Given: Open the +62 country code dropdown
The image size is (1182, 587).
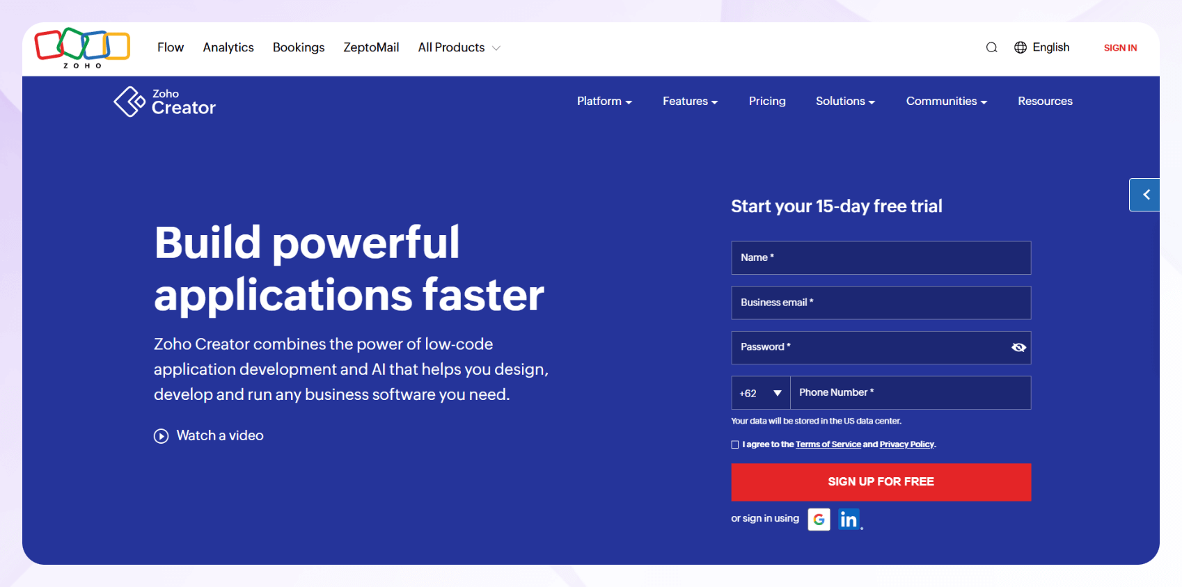Looking at the screenshot, I should (761, 393).
